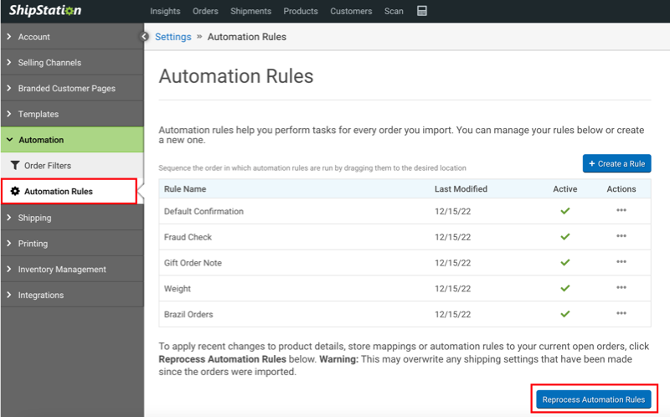Open the Orders tab

point(205,11)
